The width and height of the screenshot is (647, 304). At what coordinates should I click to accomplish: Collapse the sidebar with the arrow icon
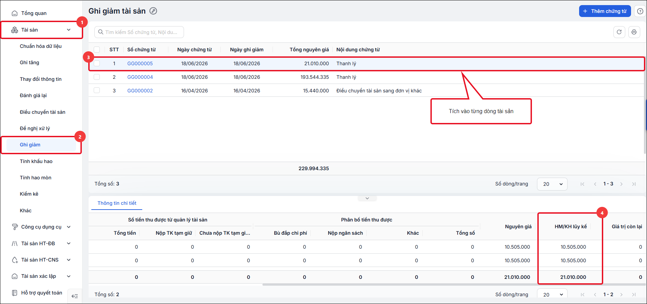click(75, 296)
